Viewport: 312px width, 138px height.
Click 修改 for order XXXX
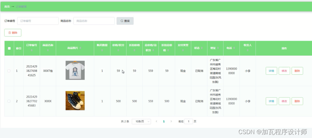[x=284, y=101]
